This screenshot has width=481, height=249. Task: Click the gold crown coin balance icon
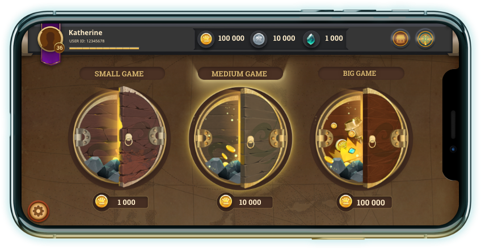[x=206, y=39]
